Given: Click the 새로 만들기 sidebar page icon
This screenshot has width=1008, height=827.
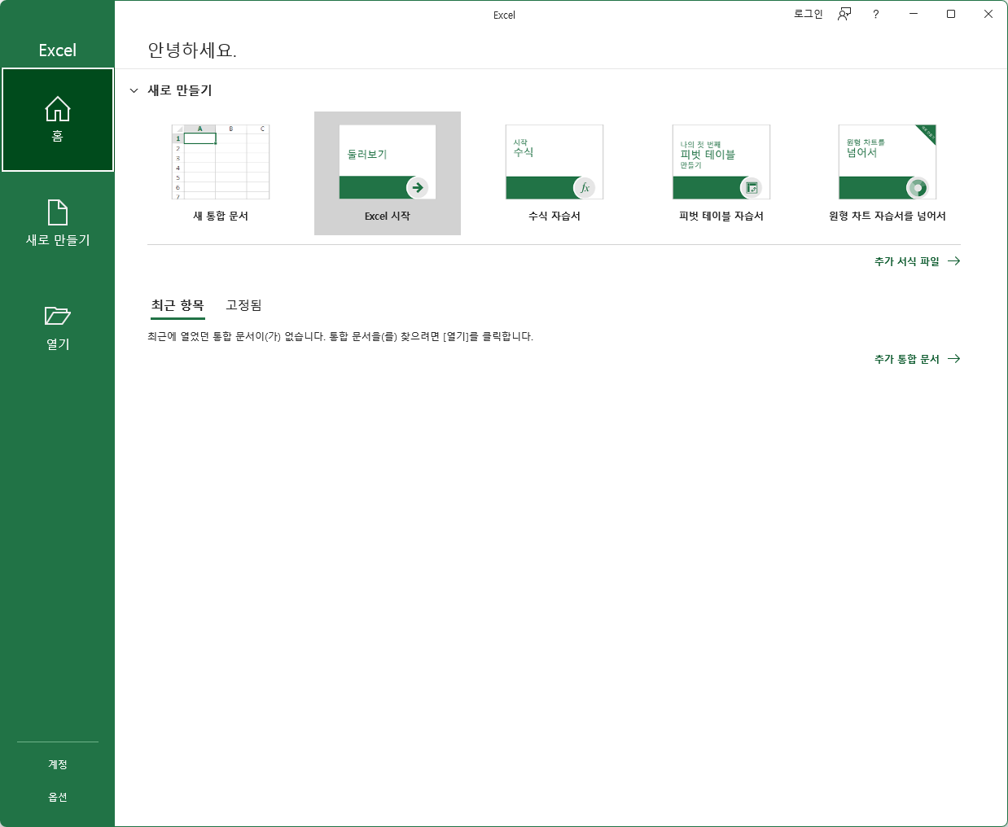Looking at the screenshot, I should coord(58,212).
